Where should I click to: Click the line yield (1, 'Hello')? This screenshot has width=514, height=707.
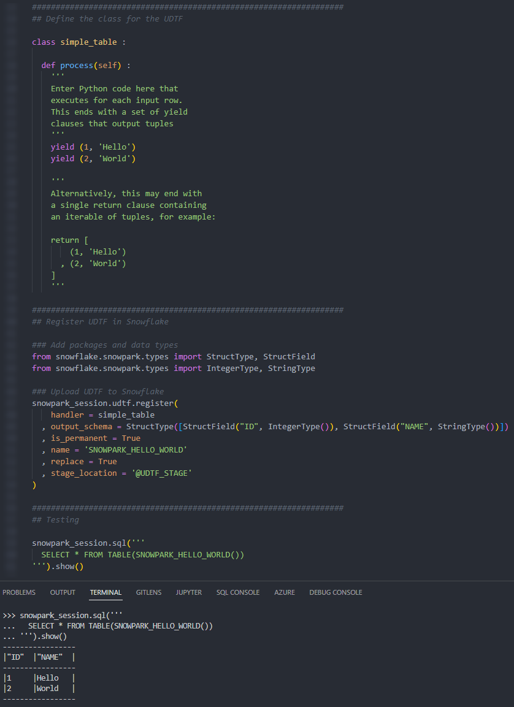(x=93, y=147)
